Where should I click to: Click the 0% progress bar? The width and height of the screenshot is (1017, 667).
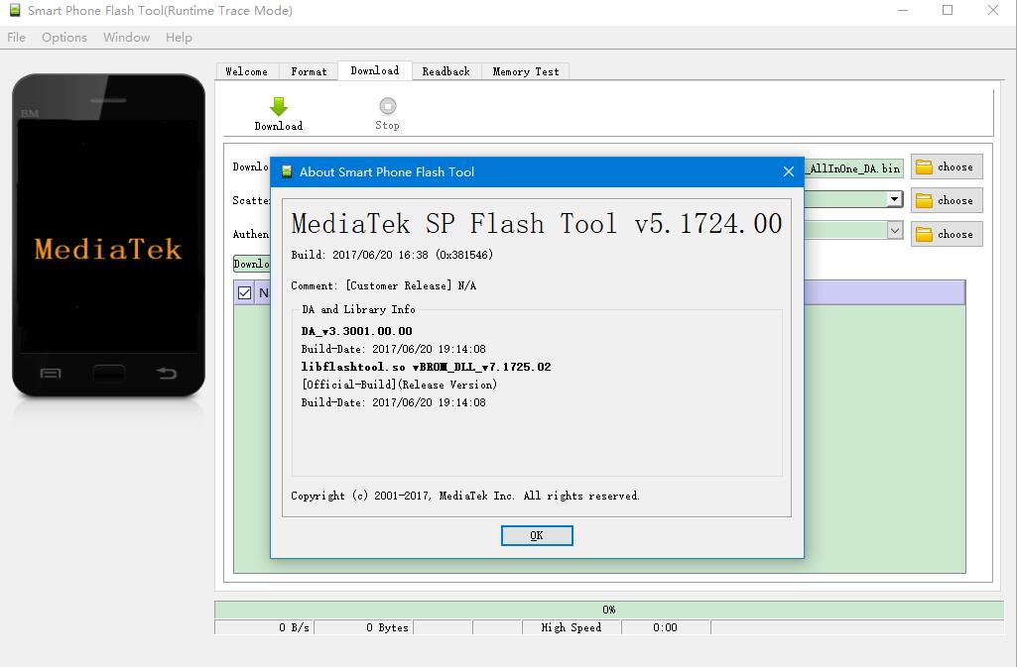pos(608,609)
